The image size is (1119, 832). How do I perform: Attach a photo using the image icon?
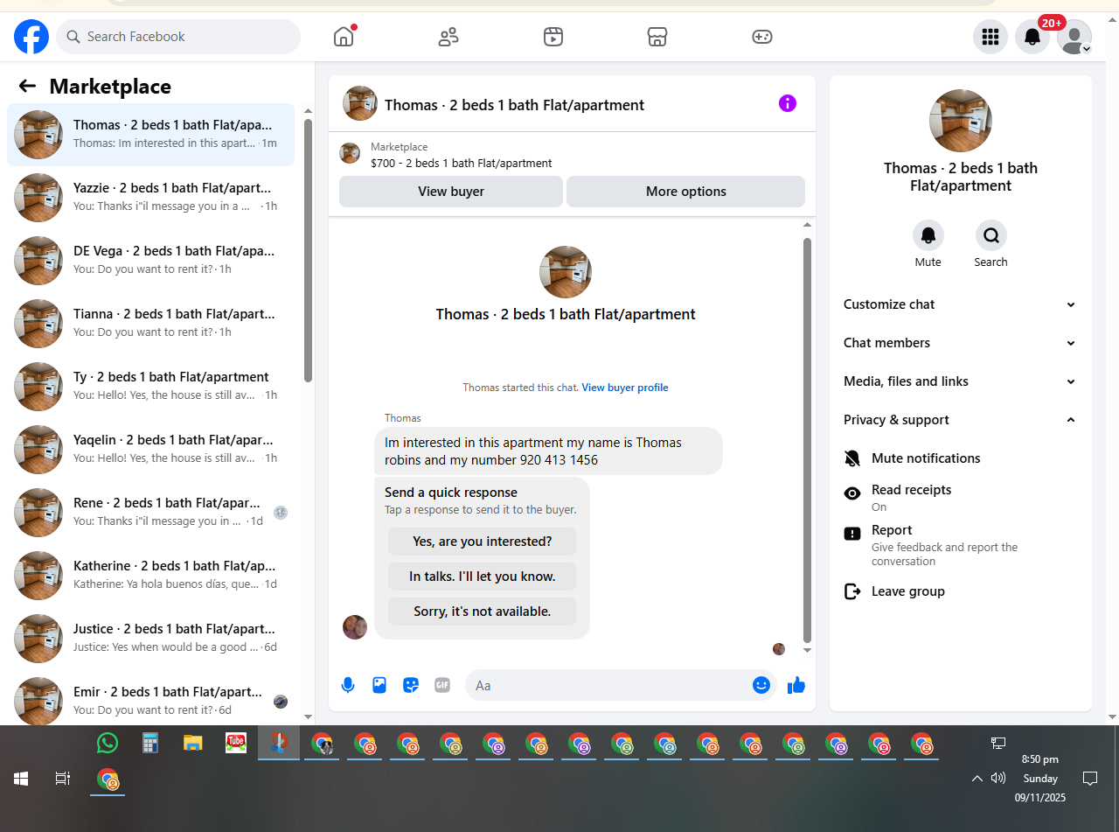[379, 685]
